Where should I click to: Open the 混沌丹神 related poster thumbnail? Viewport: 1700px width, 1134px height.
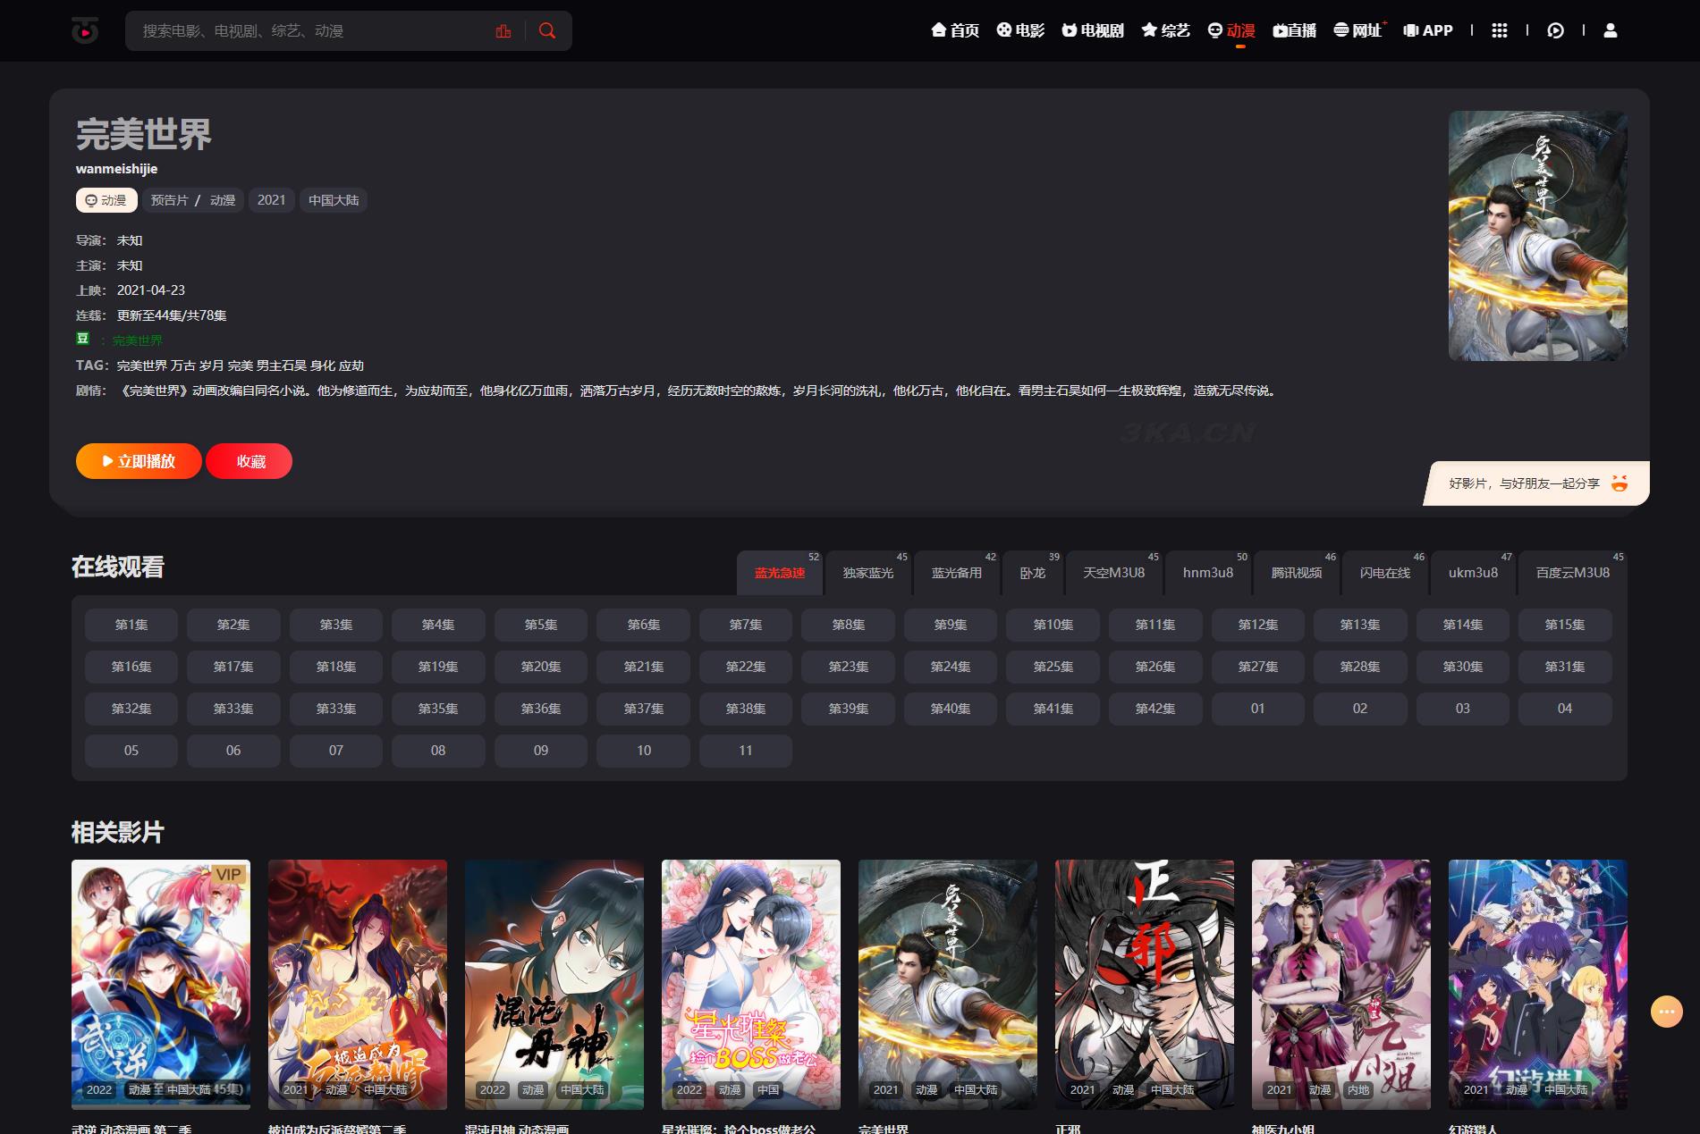pos(554,984)
